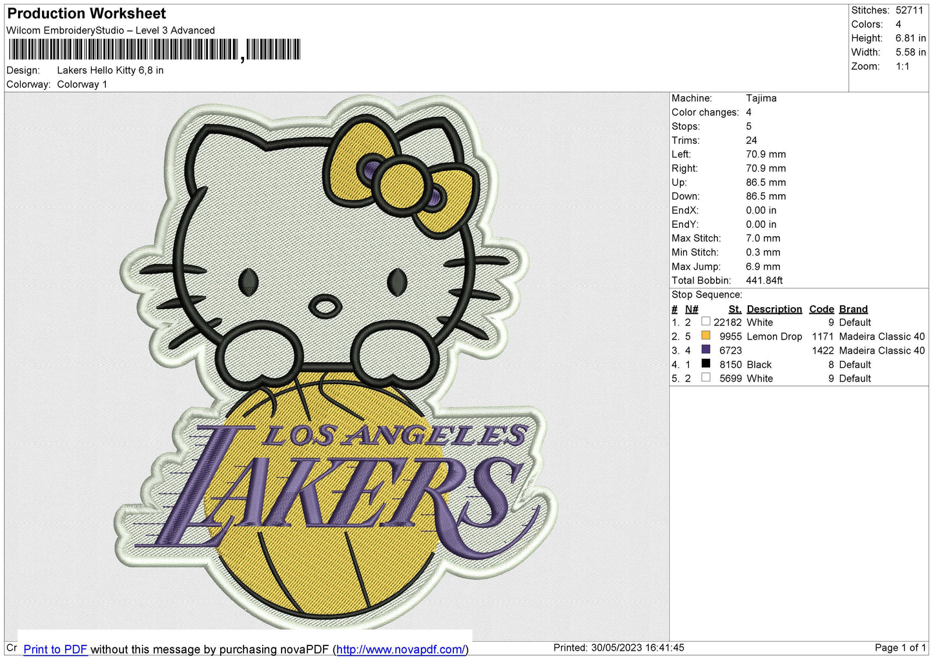The image size is (933, 659).
Task: Select the Max Stitch value 7.0 mm
Action: [763, 238]
